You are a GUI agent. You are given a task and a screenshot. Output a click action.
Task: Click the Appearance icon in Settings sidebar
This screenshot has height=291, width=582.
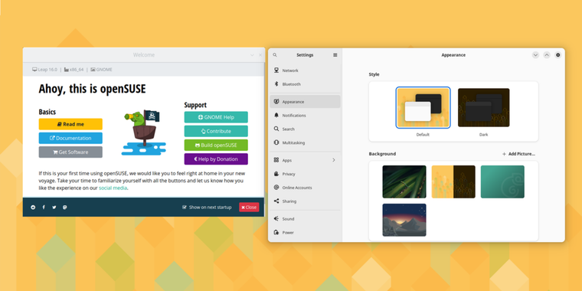tap(276, 101)
